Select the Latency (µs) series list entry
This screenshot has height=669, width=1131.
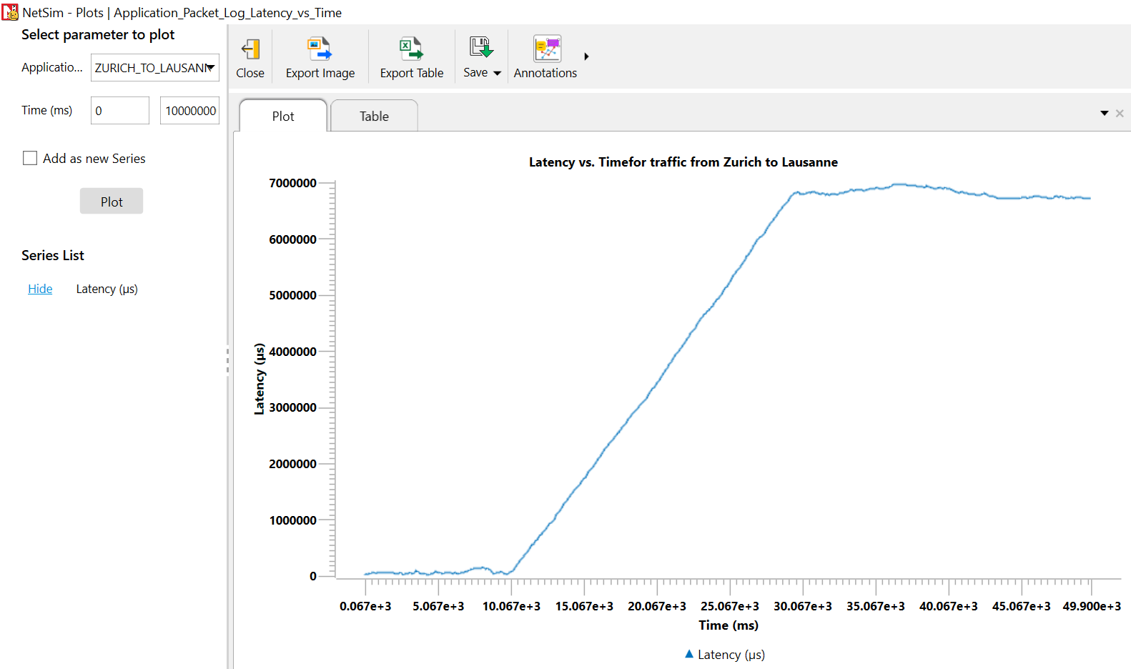click(x=107, y=289)
